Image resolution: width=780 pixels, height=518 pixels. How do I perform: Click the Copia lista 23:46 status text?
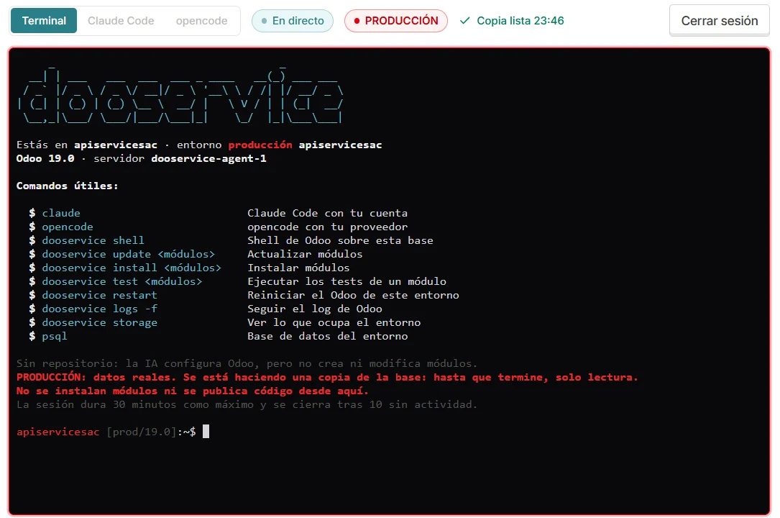click(x=520, y=20)
